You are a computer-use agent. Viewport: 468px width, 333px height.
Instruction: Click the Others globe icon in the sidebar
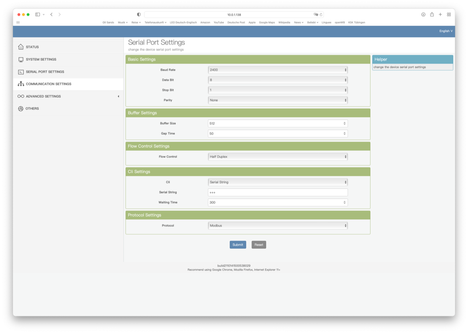(x=20, y=109)
